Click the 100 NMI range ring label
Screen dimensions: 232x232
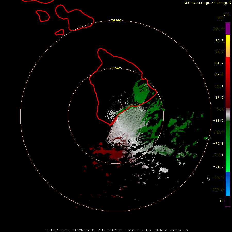116,20
